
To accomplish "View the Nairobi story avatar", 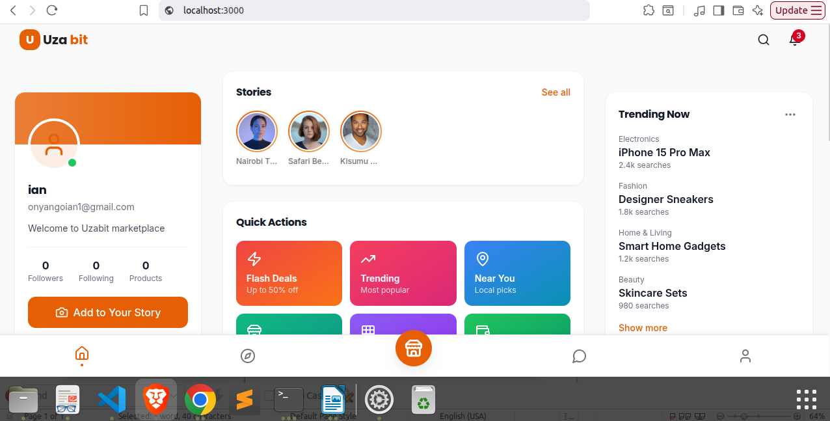I will [x=257, y=131].
